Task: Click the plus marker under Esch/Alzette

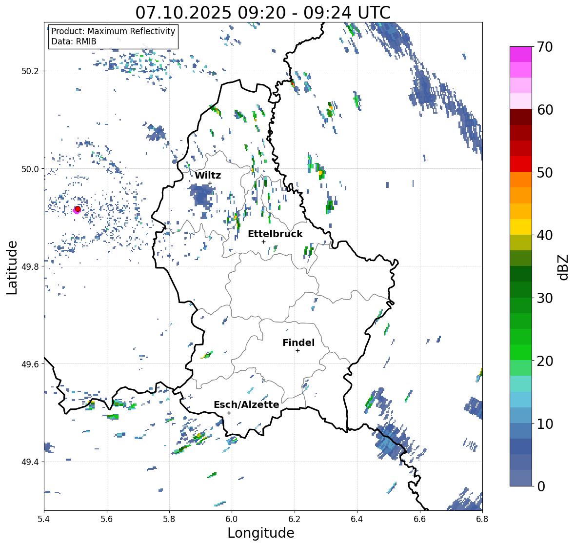Action: (229, 413)
